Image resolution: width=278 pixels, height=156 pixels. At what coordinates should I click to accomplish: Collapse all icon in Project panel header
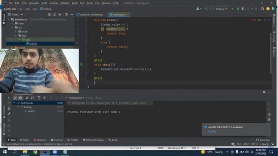(60, 14)
